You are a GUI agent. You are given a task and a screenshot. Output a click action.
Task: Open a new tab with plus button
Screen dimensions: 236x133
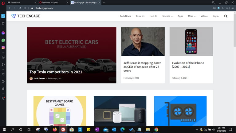coord(104,2)
